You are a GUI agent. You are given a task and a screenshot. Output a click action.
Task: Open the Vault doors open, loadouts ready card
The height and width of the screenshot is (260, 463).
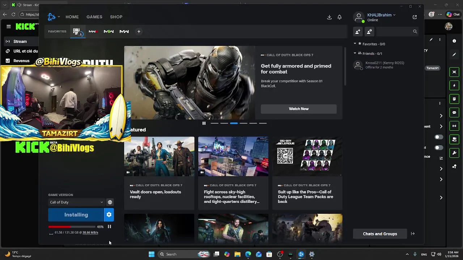click(x=159, y=173)
